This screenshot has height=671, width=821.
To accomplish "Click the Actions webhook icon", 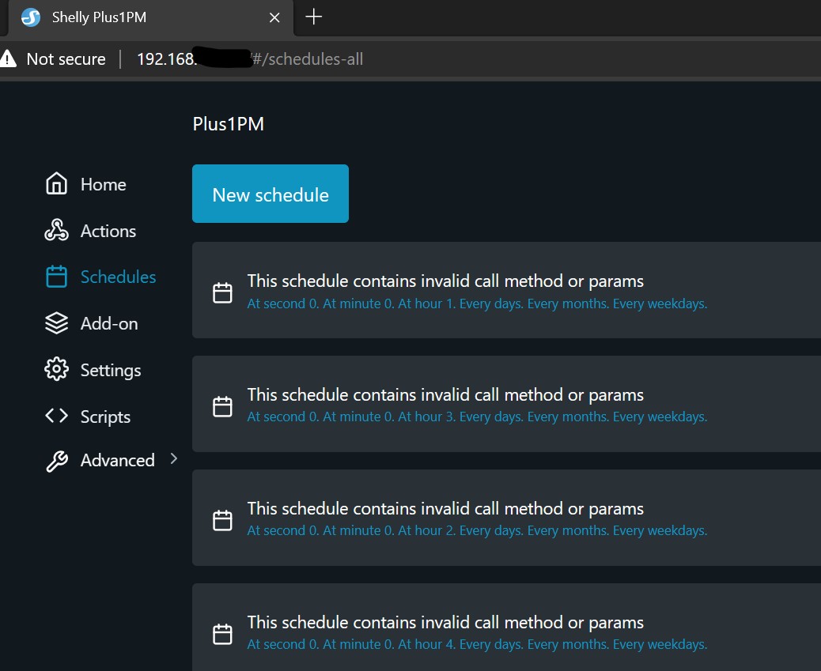I will tap(56, 230).
